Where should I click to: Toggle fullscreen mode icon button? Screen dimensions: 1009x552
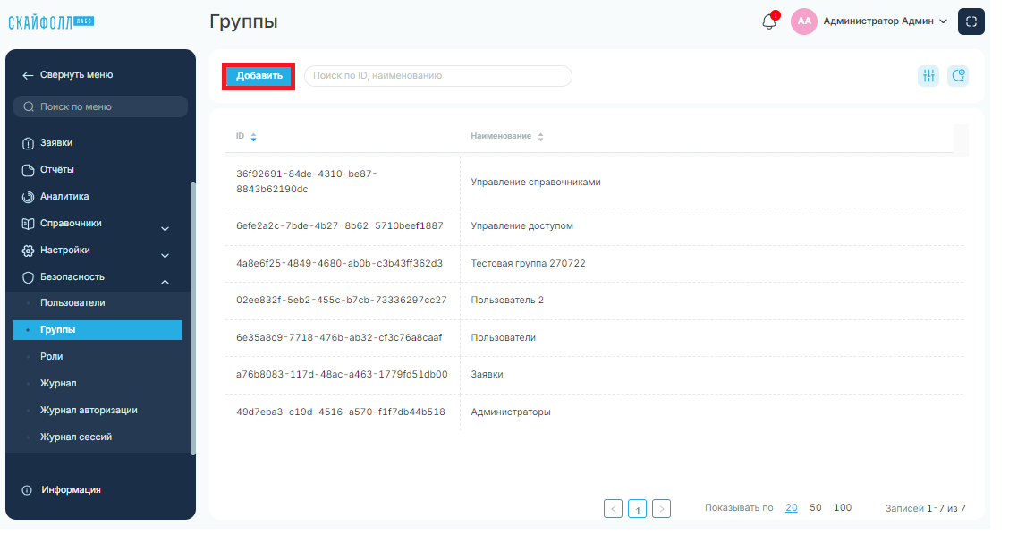[971, 21]
